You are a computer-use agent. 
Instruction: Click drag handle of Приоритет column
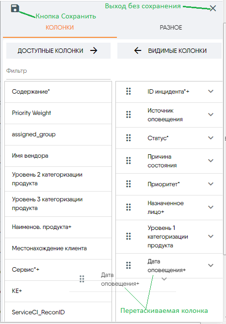coord(129,184)
